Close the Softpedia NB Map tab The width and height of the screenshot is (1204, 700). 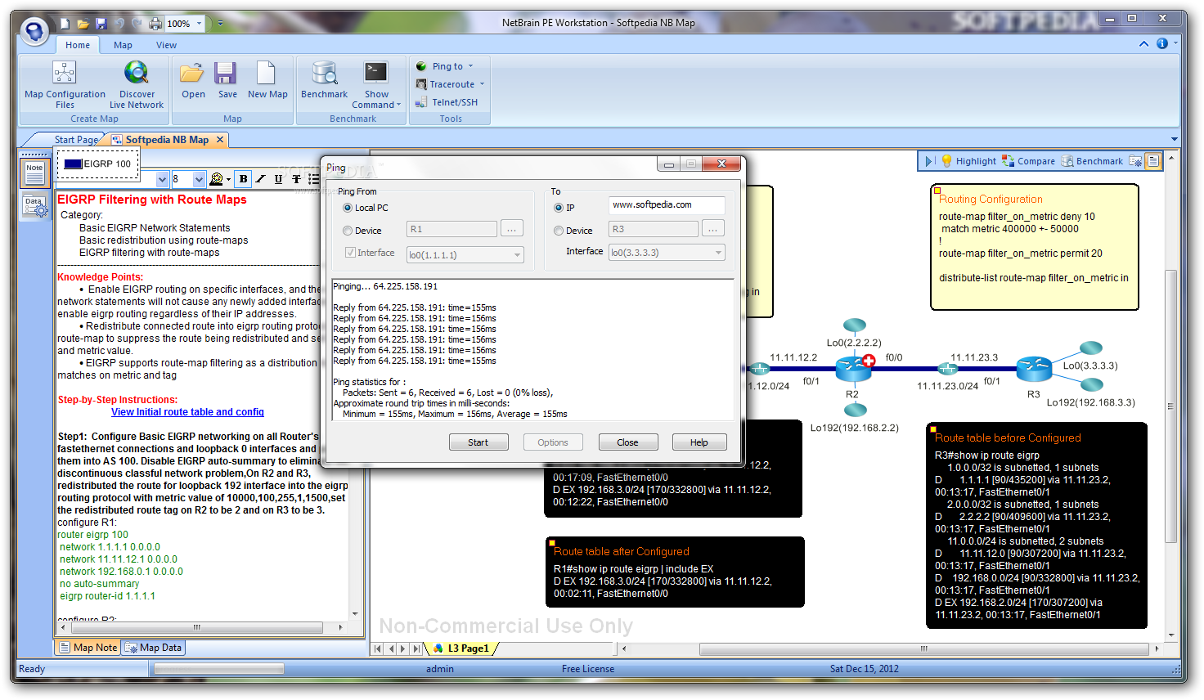pyautogui.click(x=219, y=140)
